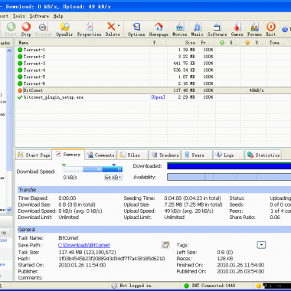Switch to the Peers tab
Screen dimensions: 291x291
click(x=197, y=155)
